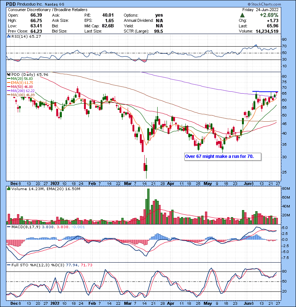Select the Low value 63.41
Image resolution: width=296 pixels, height=307 pixels.
coord(36,26)
